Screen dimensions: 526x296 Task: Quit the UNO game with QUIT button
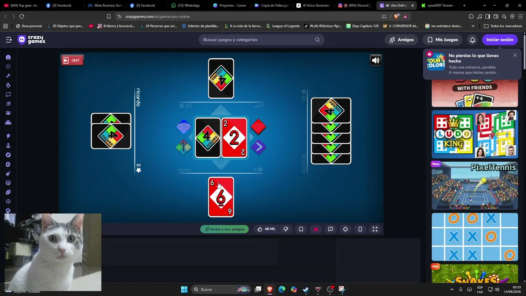(72, 60)
